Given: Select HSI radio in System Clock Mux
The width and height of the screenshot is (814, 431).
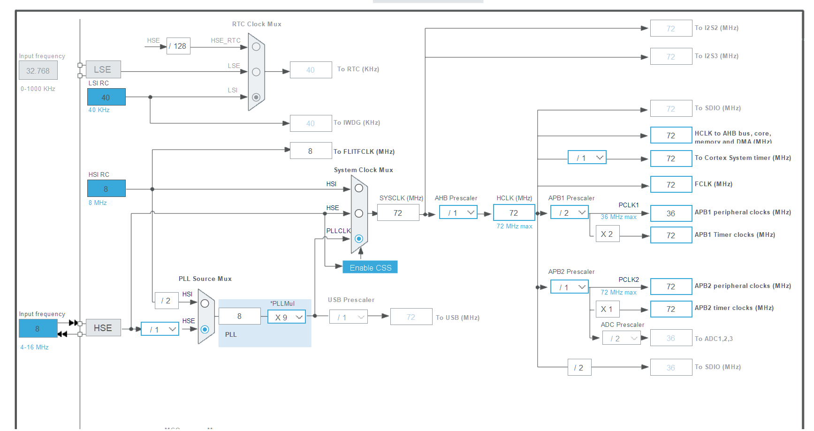Looking at the screenshot, I should (x=359, y=188).
